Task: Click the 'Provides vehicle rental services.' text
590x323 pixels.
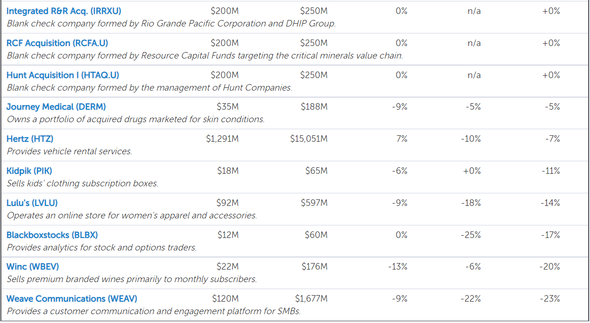Action: (70, 152)
